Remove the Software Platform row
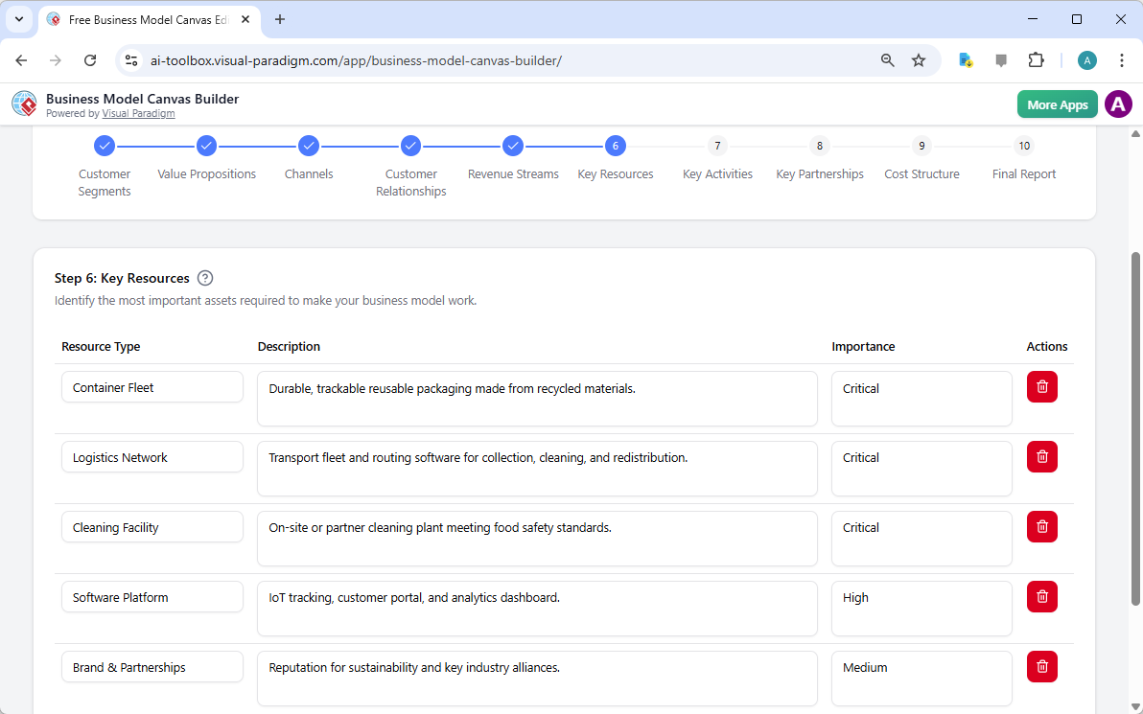The height and width of the screenshot is (714, 1143). (x=1042, y=596)
